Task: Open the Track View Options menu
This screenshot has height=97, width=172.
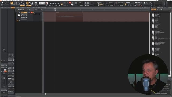Action: [23, 8]
